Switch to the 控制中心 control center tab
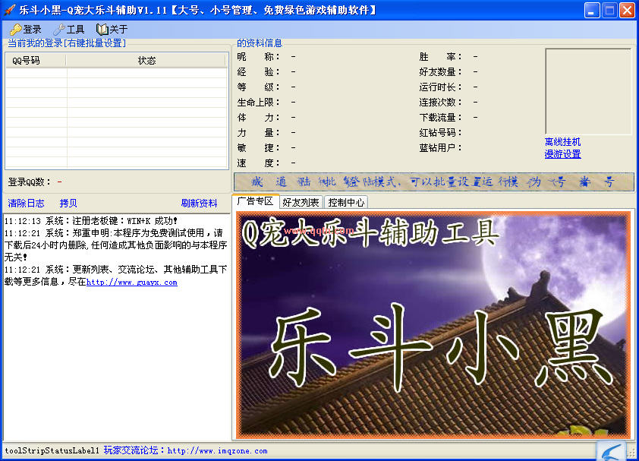 [345, 203]
